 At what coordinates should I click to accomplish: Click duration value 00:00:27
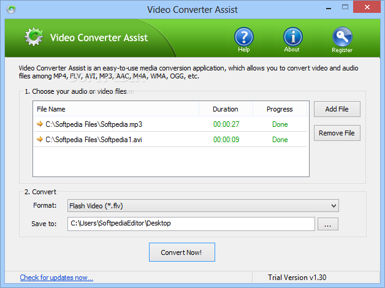(x=226, y=124)
